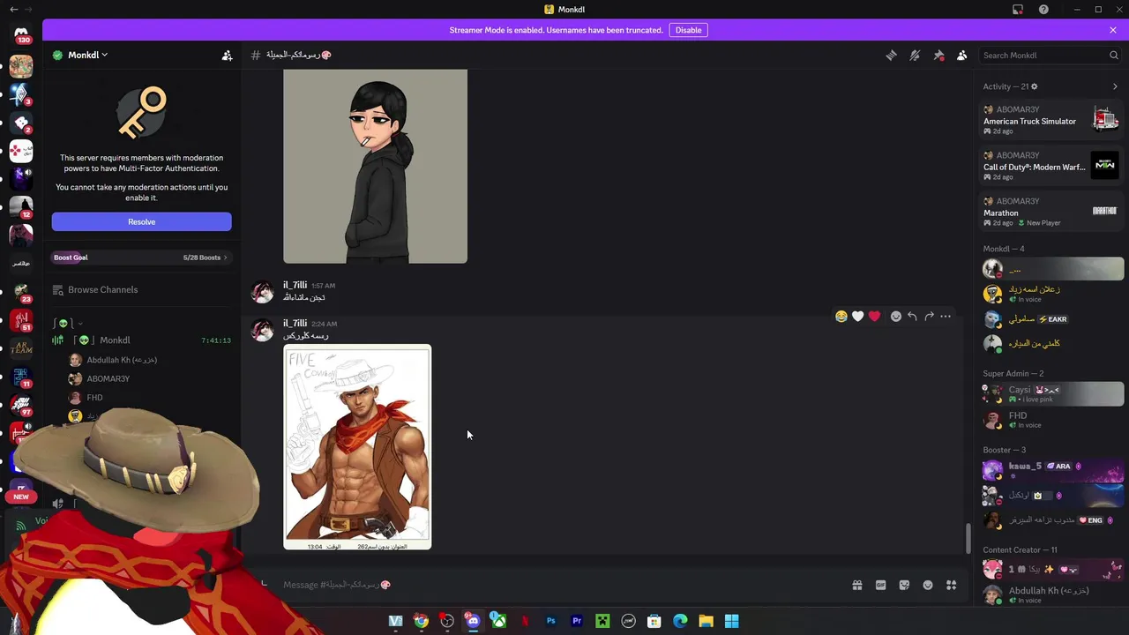The width and height of the screenshot is (1129, 635).
Task: Click the search magnifier icon
Action: [x=1113, y=55]
